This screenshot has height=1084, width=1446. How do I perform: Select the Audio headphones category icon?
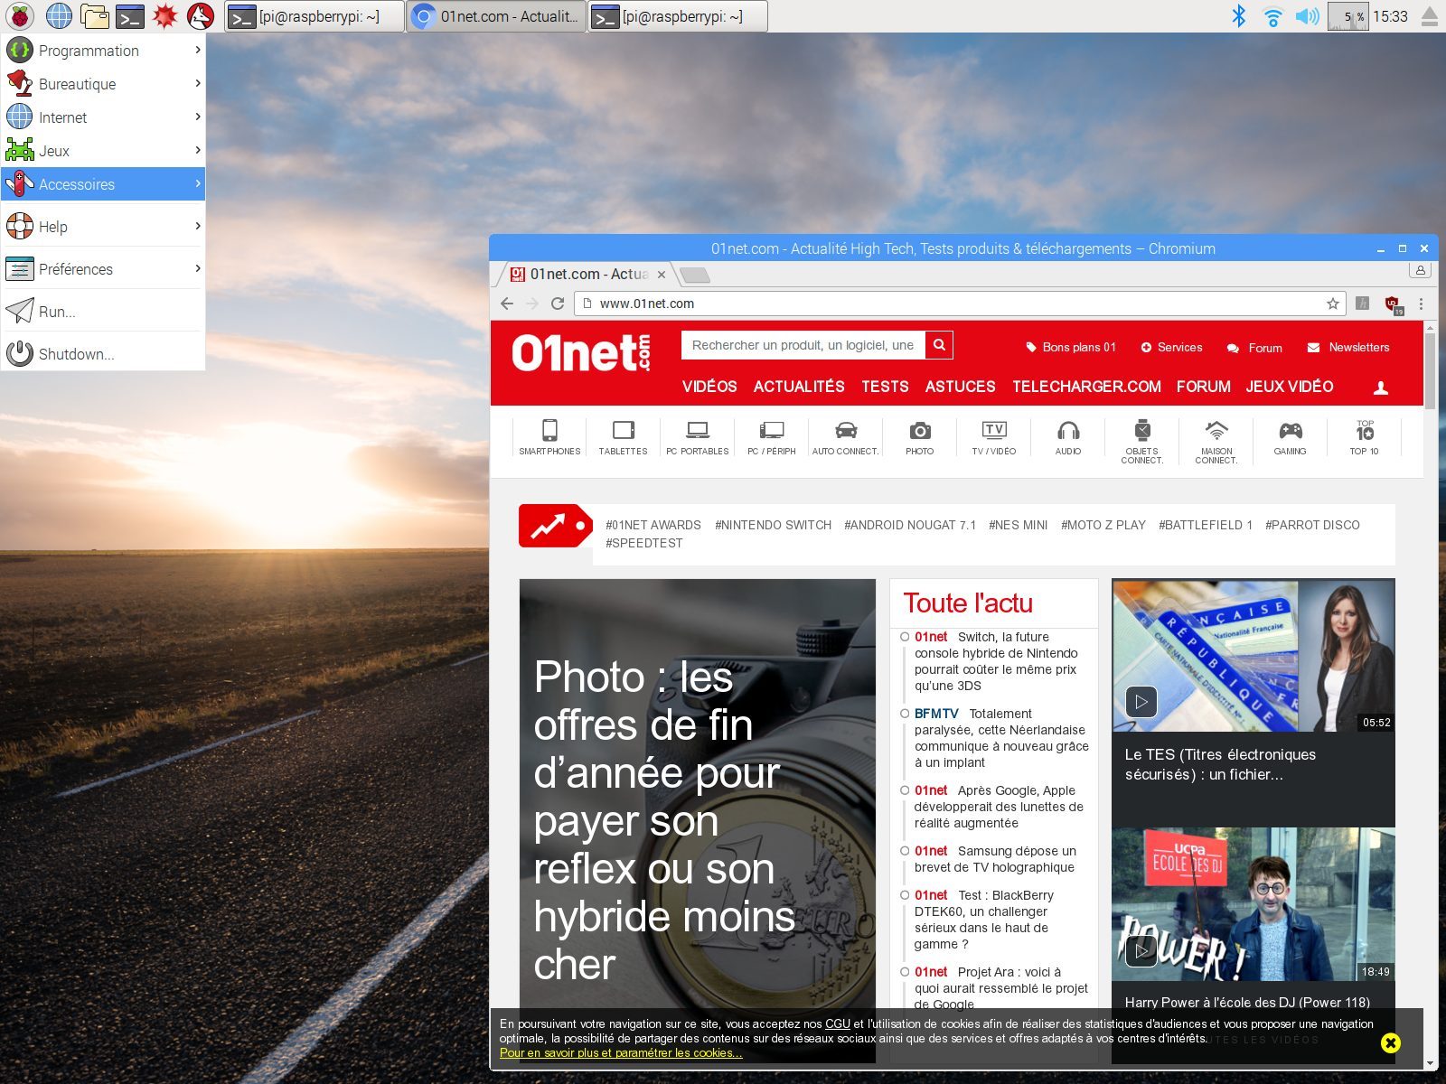(x=1068, y=437)
